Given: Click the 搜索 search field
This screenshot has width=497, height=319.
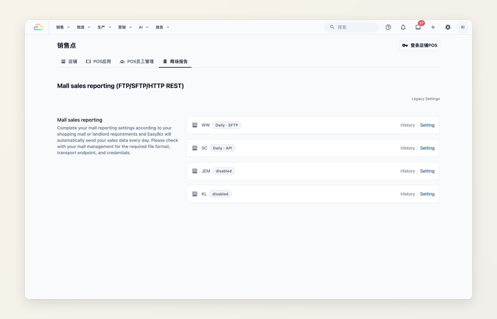Looking at the screenshot, I should [352, 27].
